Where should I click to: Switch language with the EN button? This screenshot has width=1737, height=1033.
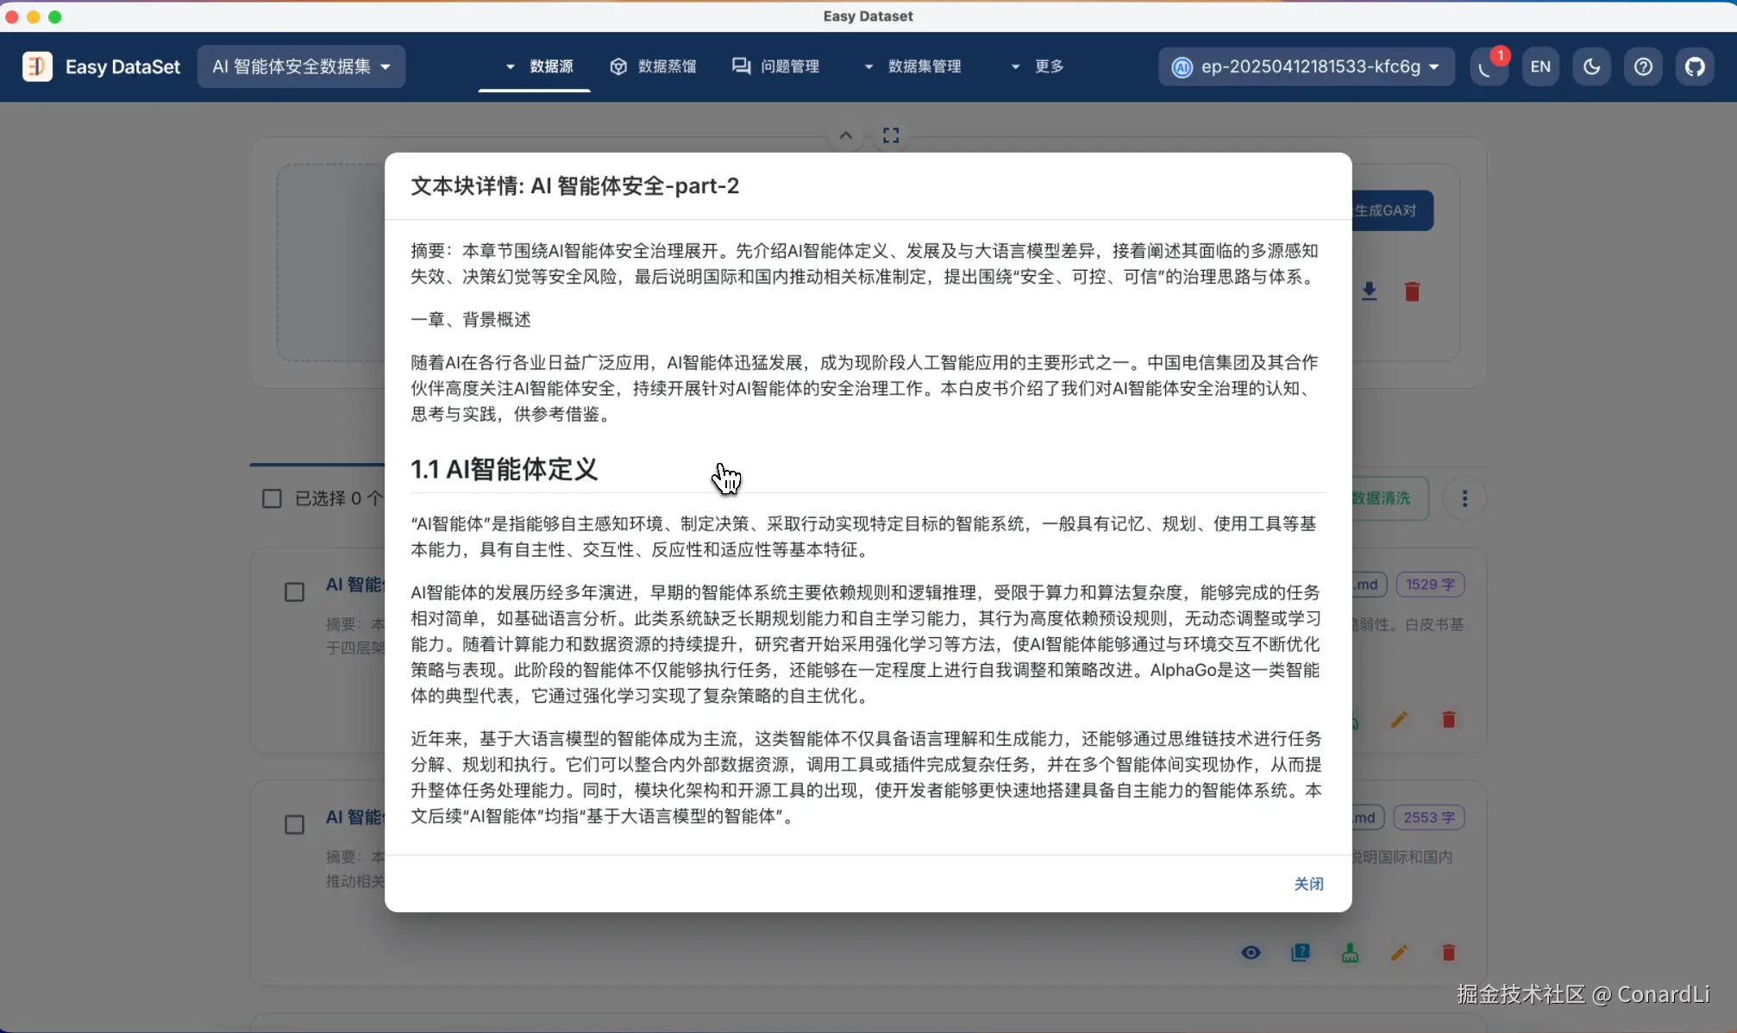(x=1540, y=66)
